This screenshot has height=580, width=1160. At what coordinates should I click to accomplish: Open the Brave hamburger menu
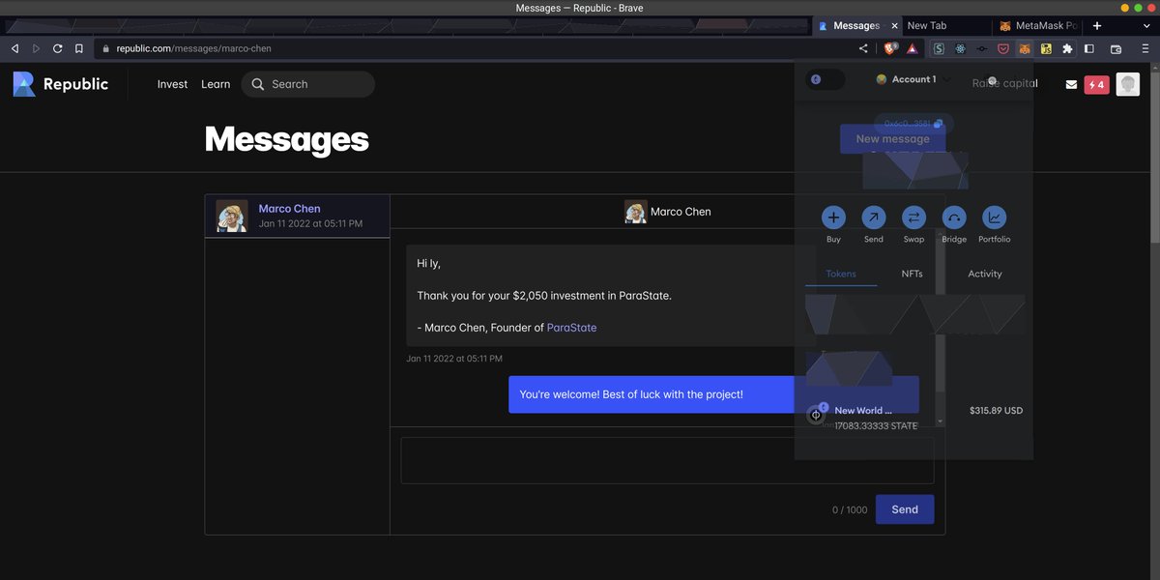(1145, 48)
